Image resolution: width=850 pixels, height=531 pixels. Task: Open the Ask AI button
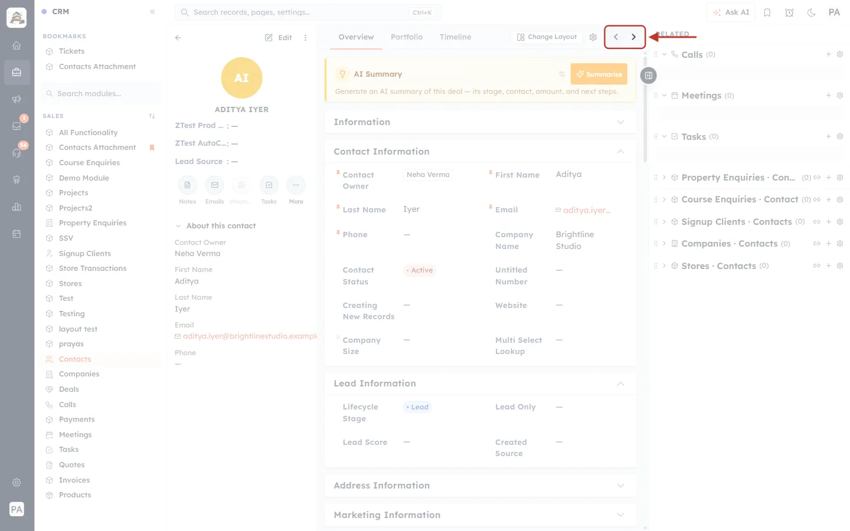tap(731, 12)
